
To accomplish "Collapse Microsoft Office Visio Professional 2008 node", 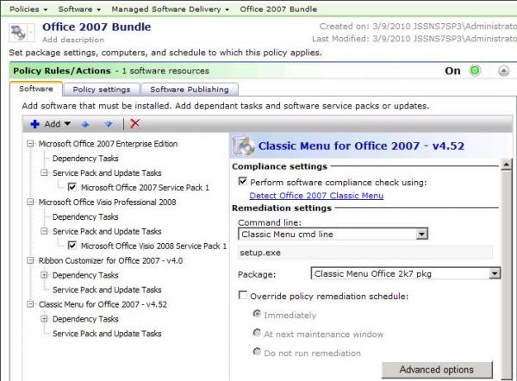I will coord(30,202).
